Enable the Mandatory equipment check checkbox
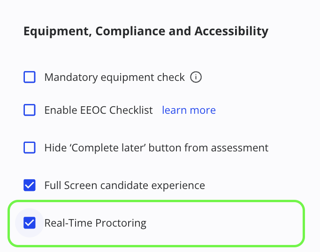The width and height of the screenshot is (320, 252). [30, 77]
